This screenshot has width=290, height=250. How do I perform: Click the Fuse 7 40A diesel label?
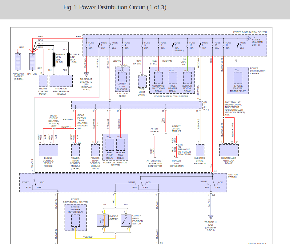[x=179, y=47]
